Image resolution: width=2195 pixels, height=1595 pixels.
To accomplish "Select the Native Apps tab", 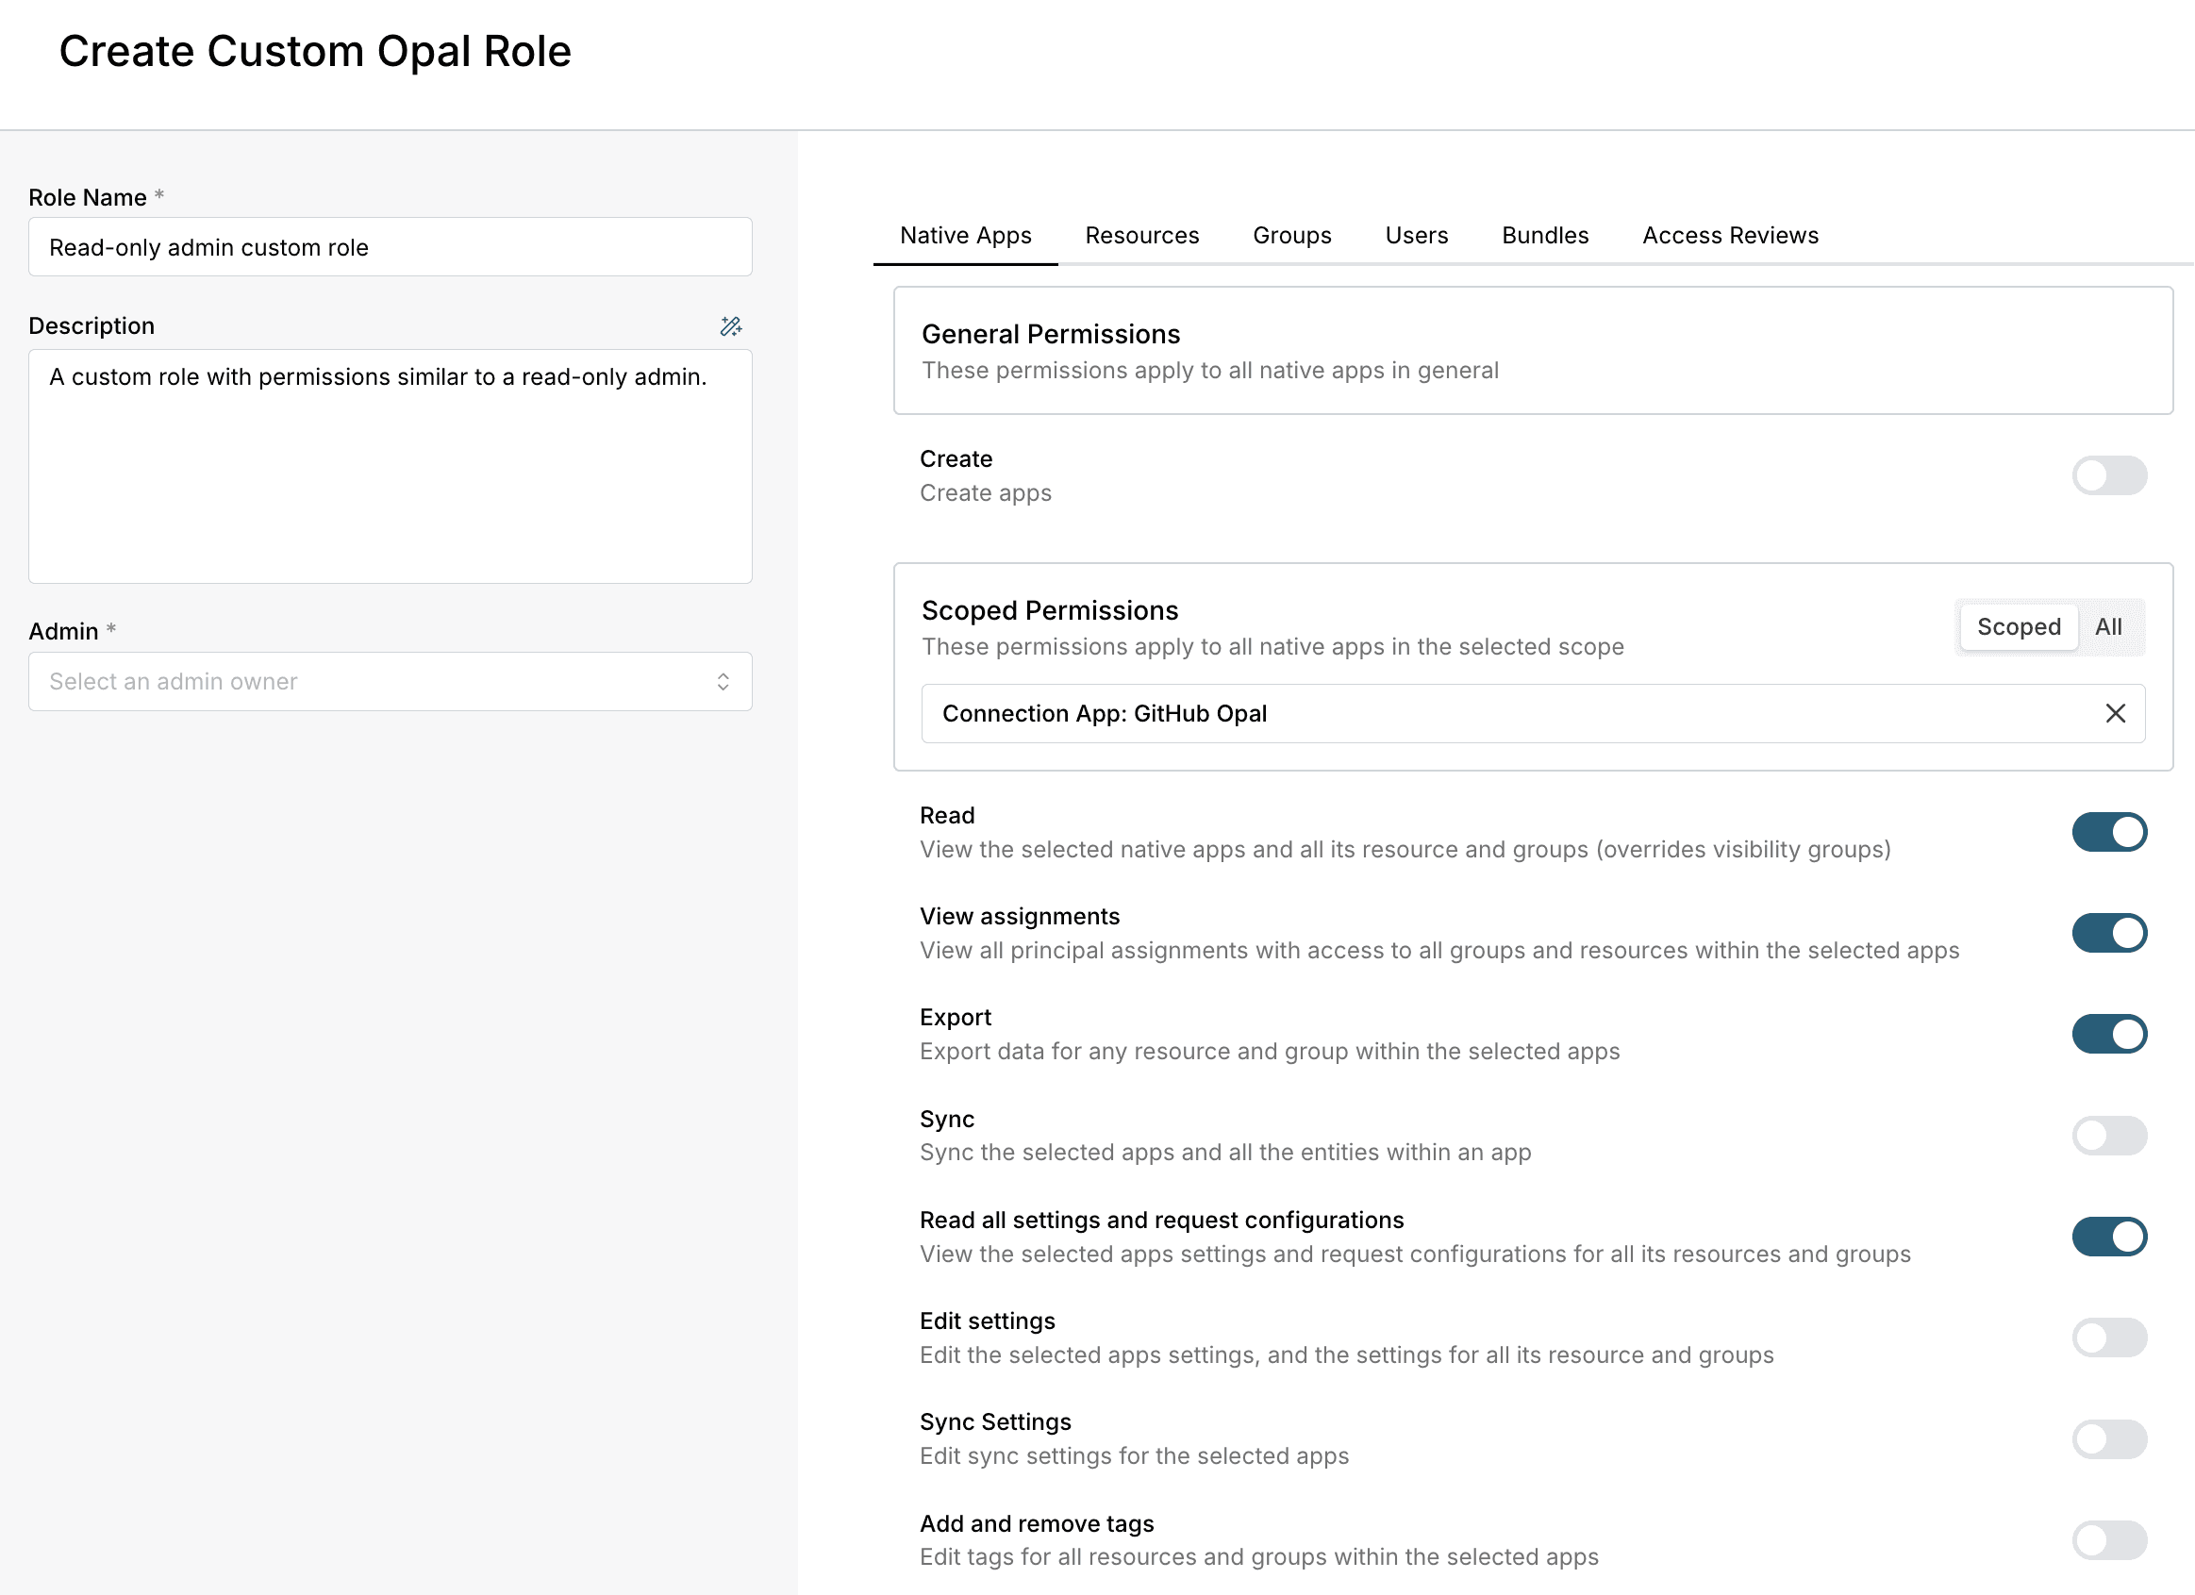I will [x=965, y=235].
